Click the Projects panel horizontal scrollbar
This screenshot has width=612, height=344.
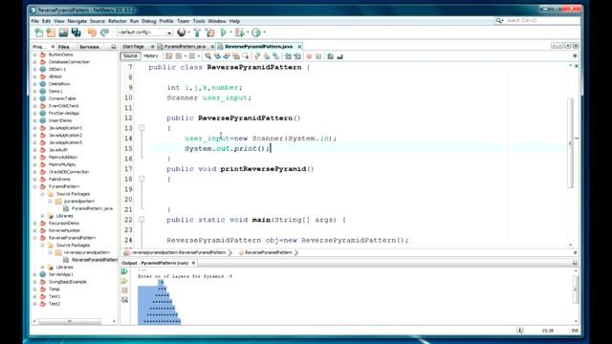pos(70,321)
